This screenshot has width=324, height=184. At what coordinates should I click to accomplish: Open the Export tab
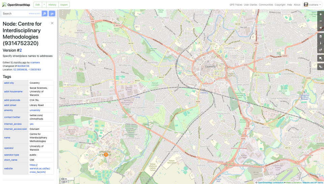click(x=64, y=5)
